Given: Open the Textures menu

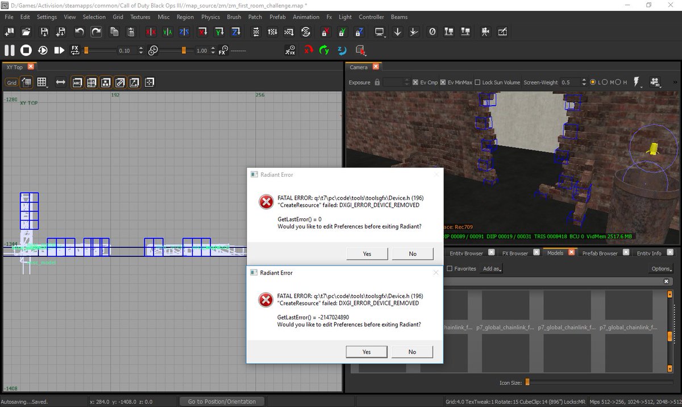Looking at the screenshot, I should (x=140, y=17).
